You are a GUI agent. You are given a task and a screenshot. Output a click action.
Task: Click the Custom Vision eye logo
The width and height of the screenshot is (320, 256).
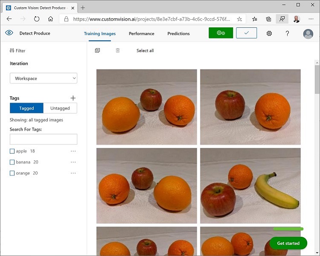pos(9,33)
